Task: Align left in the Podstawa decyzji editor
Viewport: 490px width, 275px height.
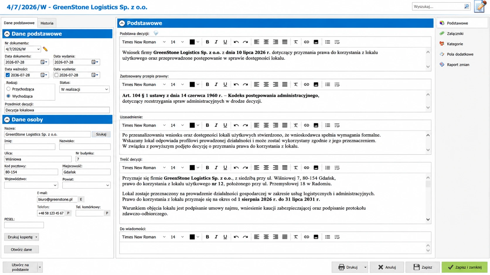Action: (x=256, y=42)
